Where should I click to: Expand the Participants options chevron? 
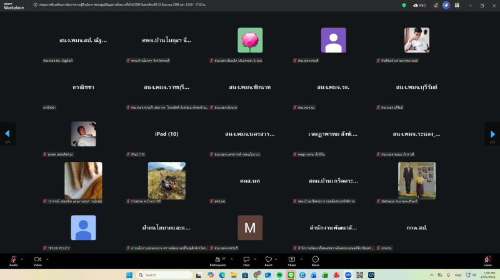(x=231, y=259)
